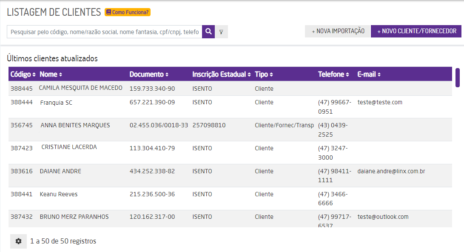464x252 pixels.
Task: Select client CAMILA MESQUITA DE MACEDO
Action: point(80,88)
